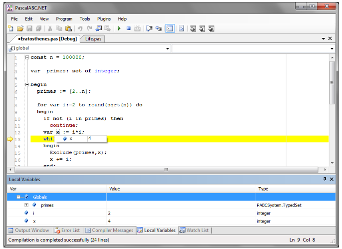The width and height of the screenshot is (342, 249).
Task: Pin the Local Variables panel
Action: tap(325, 179)
